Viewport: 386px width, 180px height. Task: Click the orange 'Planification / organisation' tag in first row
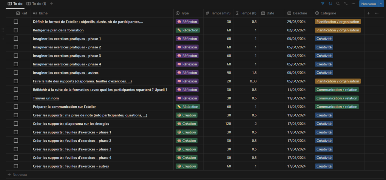[x=338, y=22]
